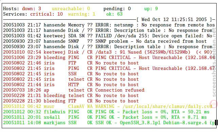
Task: Click bleeding PING critical row
Action: (109, 58)
